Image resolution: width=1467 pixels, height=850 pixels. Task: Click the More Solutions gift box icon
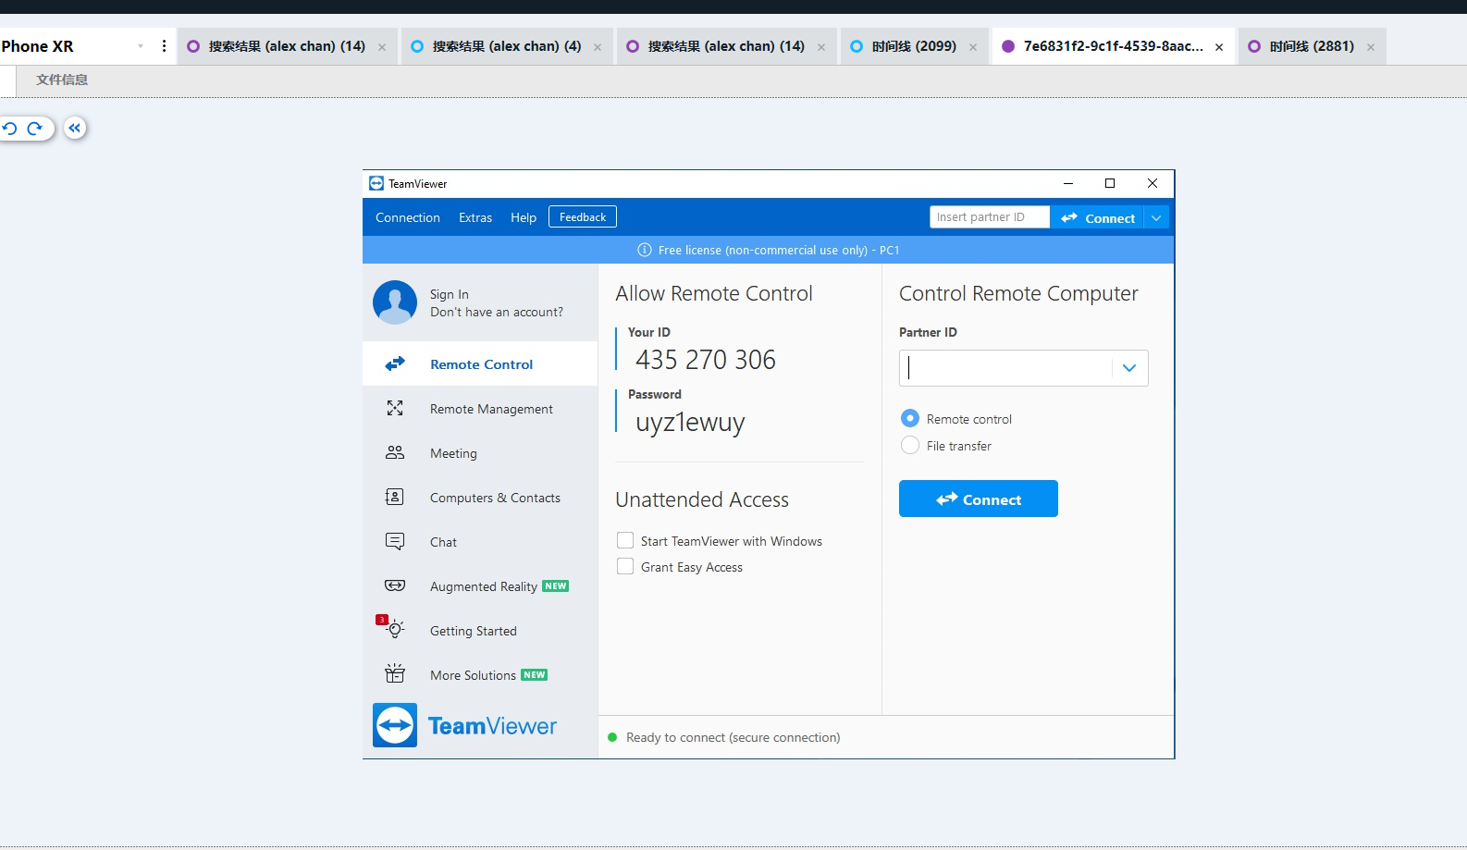(395, 673)
